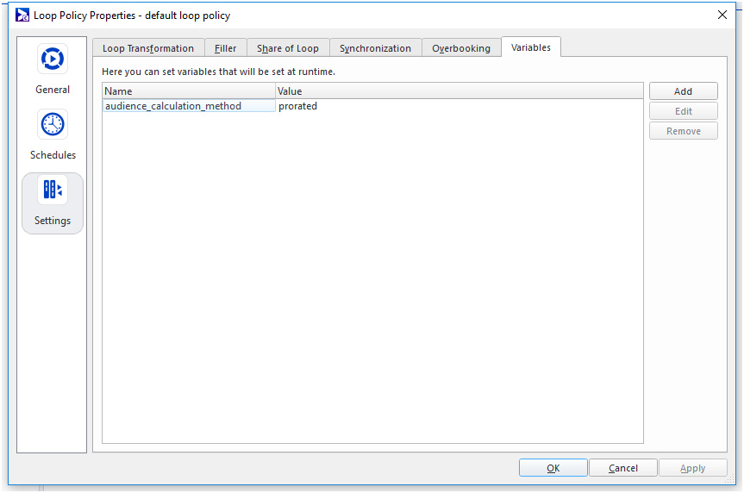
Task: Open the Schedules clock icon
Action: point(53,125)
